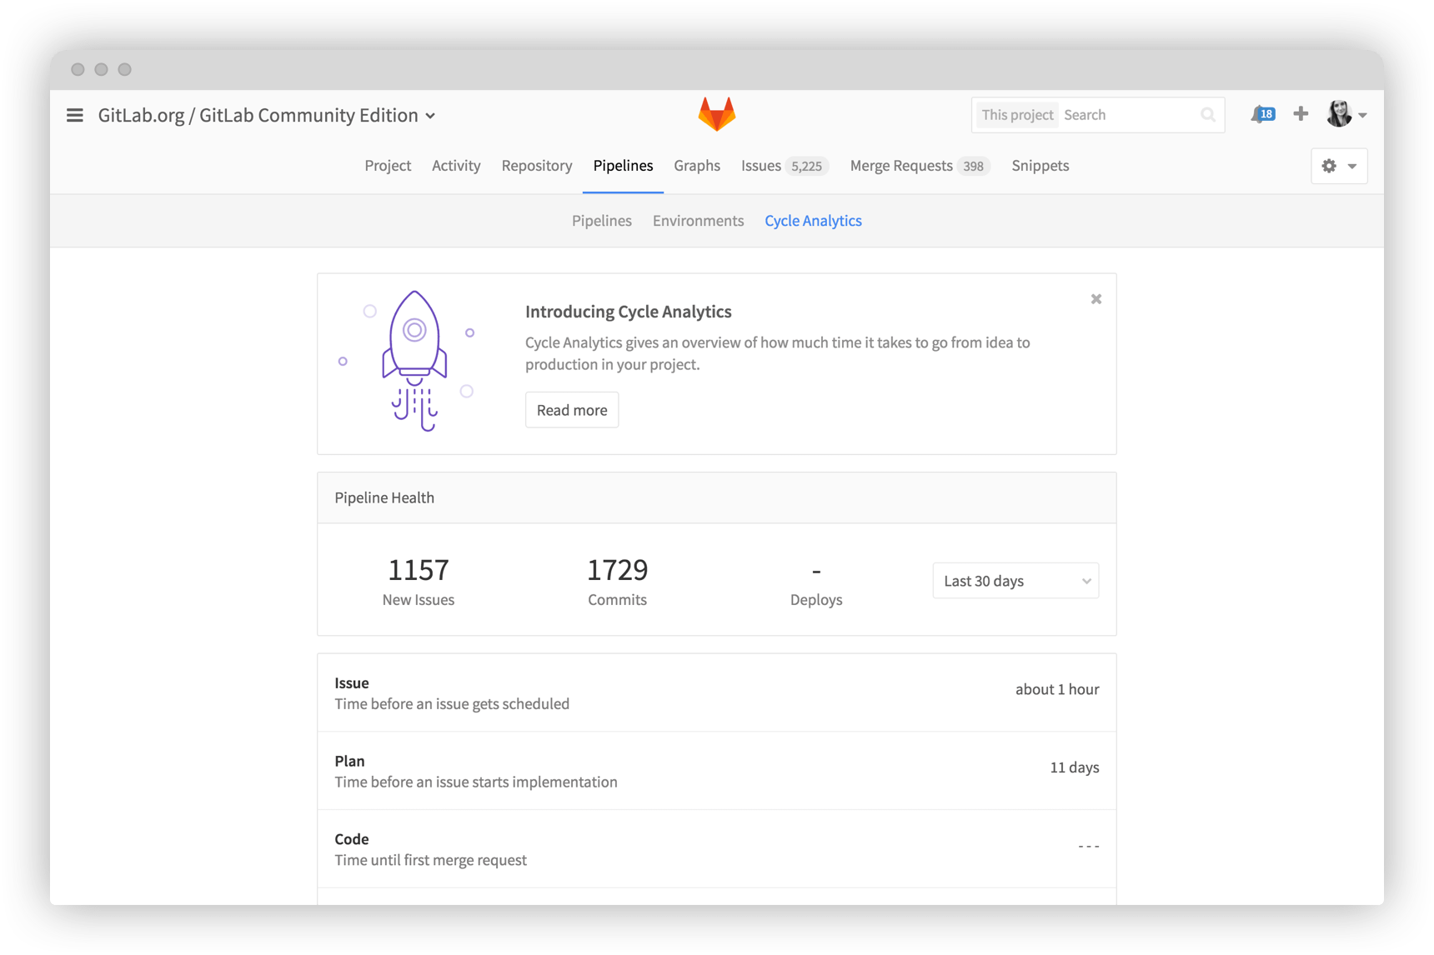Viewport: 1434px width, 955px height.
Task: Select the Code stage row
Action: [717, 849]
